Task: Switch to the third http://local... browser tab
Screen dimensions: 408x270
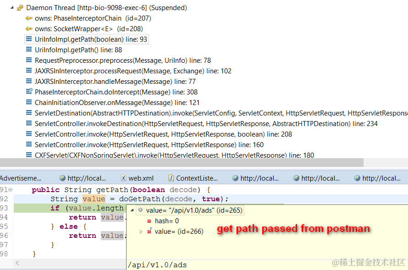Action: click(316, 178)
